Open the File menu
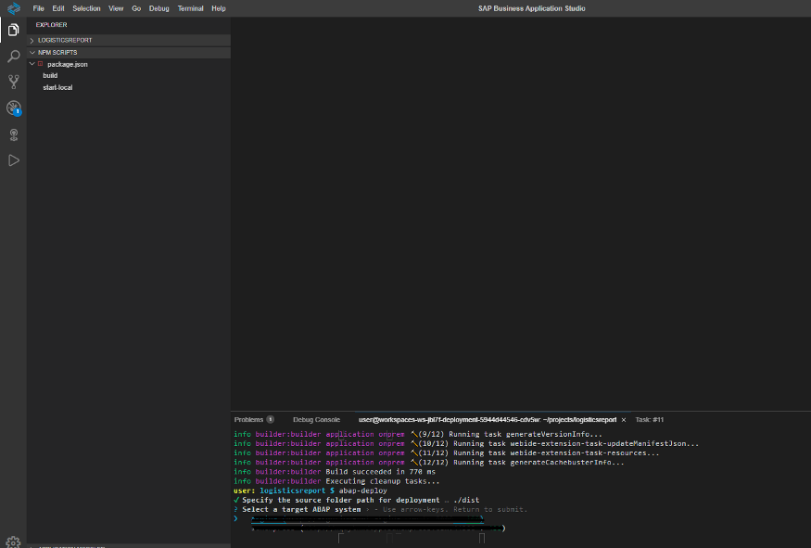 pyautogui.click(x=38, y=8)
